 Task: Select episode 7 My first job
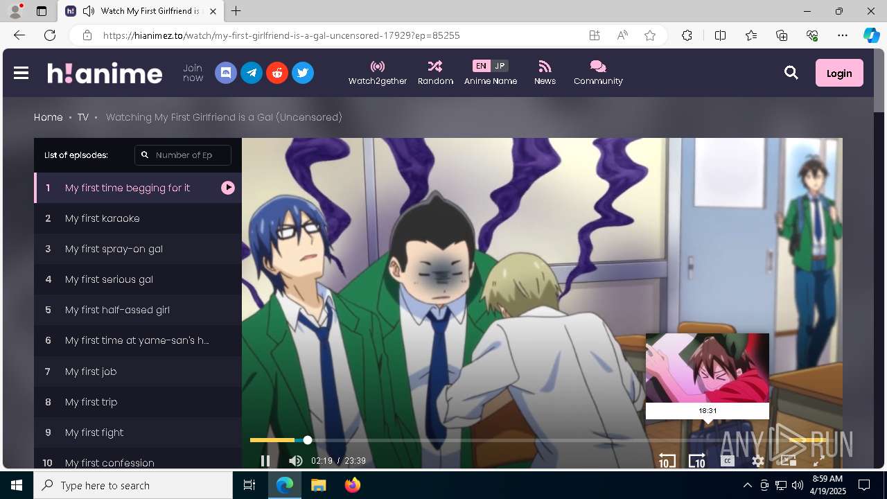click(138, 371)
